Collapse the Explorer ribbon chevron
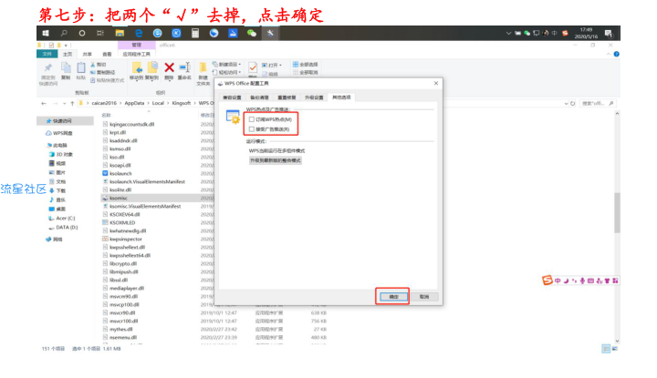 (x=609, y=54)
